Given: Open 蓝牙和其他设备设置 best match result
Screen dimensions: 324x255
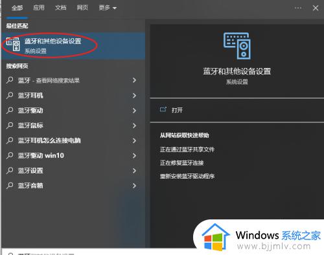Looking at the screenshot, I should [x=73, y=45].
